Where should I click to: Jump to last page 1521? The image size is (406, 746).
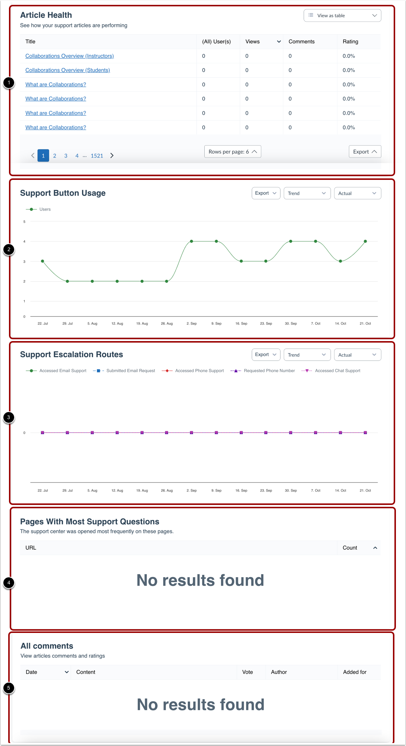[x=97, y=156]
